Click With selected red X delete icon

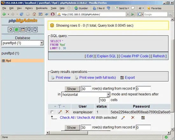coord(133,117)
